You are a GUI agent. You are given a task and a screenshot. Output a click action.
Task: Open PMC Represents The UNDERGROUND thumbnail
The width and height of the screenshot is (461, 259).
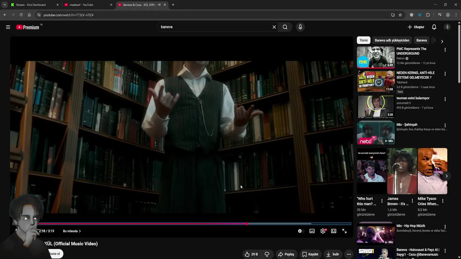(376, 57)
